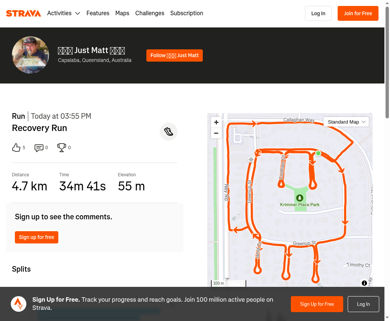The image size is (390, 321).
Task: Click the running shoe icon
Action: pos(169,132)
